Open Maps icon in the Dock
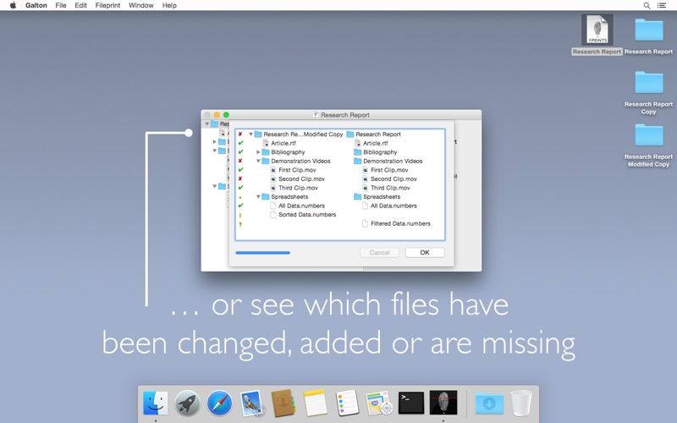This screenshot has height=423, width=677. (x=379, y=403)
